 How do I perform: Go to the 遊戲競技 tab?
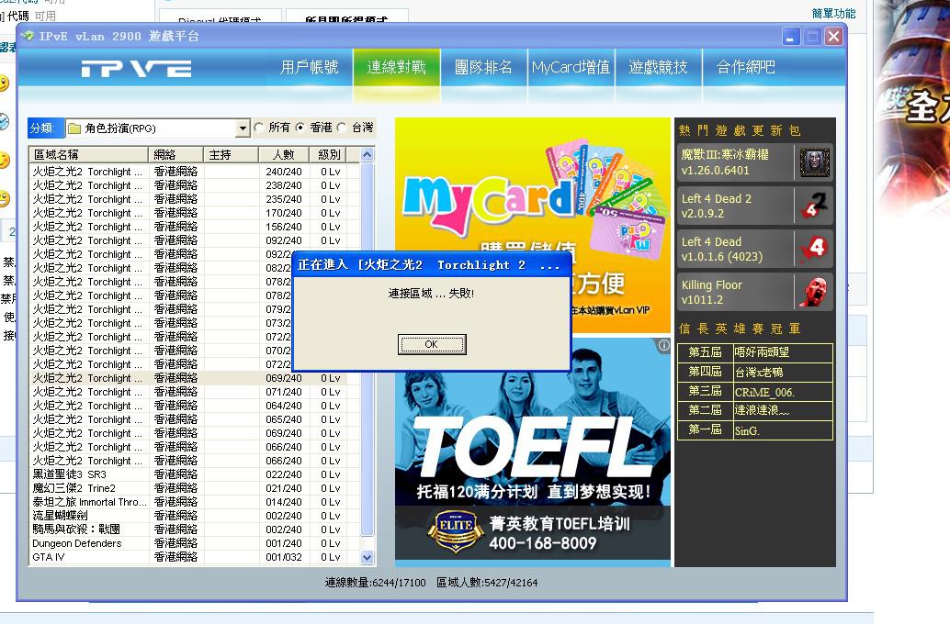point(658,67)
